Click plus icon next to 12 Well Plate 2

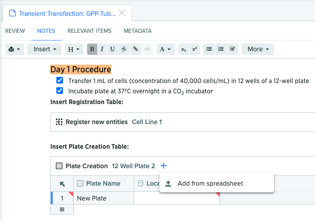tap(163, 166)
